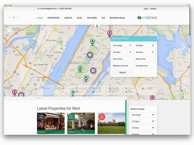Toggle the Rentals map filter
194x145 pixels.
[46, 88]
